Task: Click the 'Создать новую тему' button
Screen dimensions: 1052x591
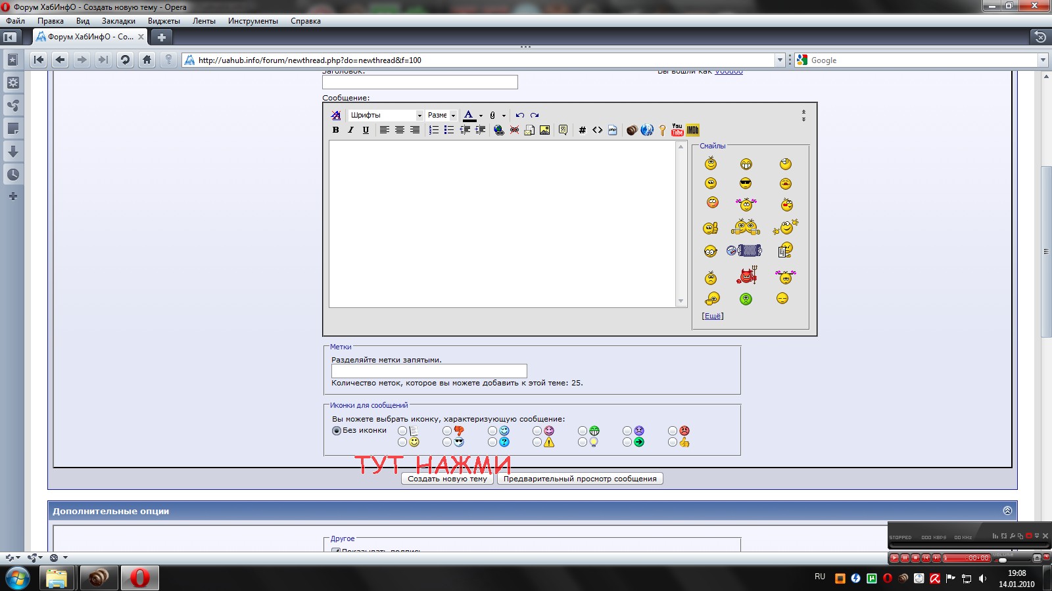Action: point(447,479)
